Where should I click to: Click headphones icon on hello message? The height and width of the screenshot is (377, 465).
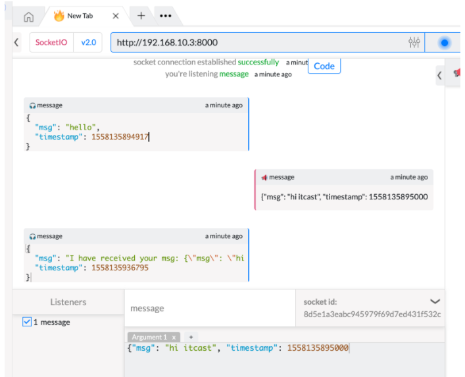click(32, 105)
